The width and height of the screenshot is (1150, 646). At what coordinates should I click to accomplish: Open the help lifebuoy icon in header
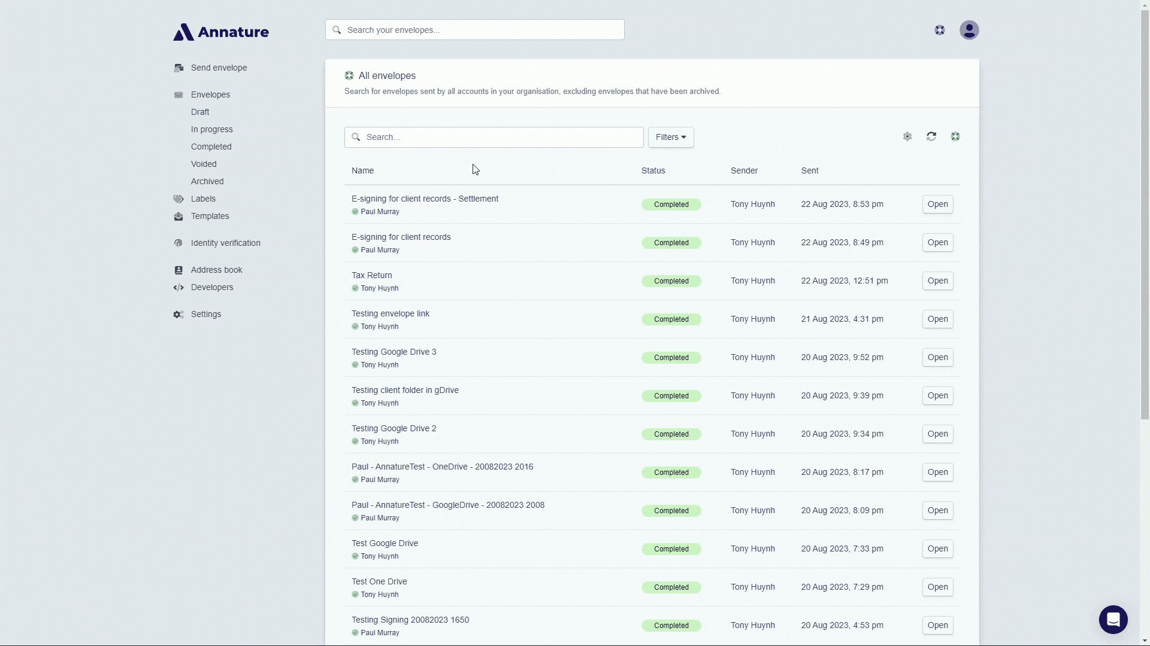[940, 30]
